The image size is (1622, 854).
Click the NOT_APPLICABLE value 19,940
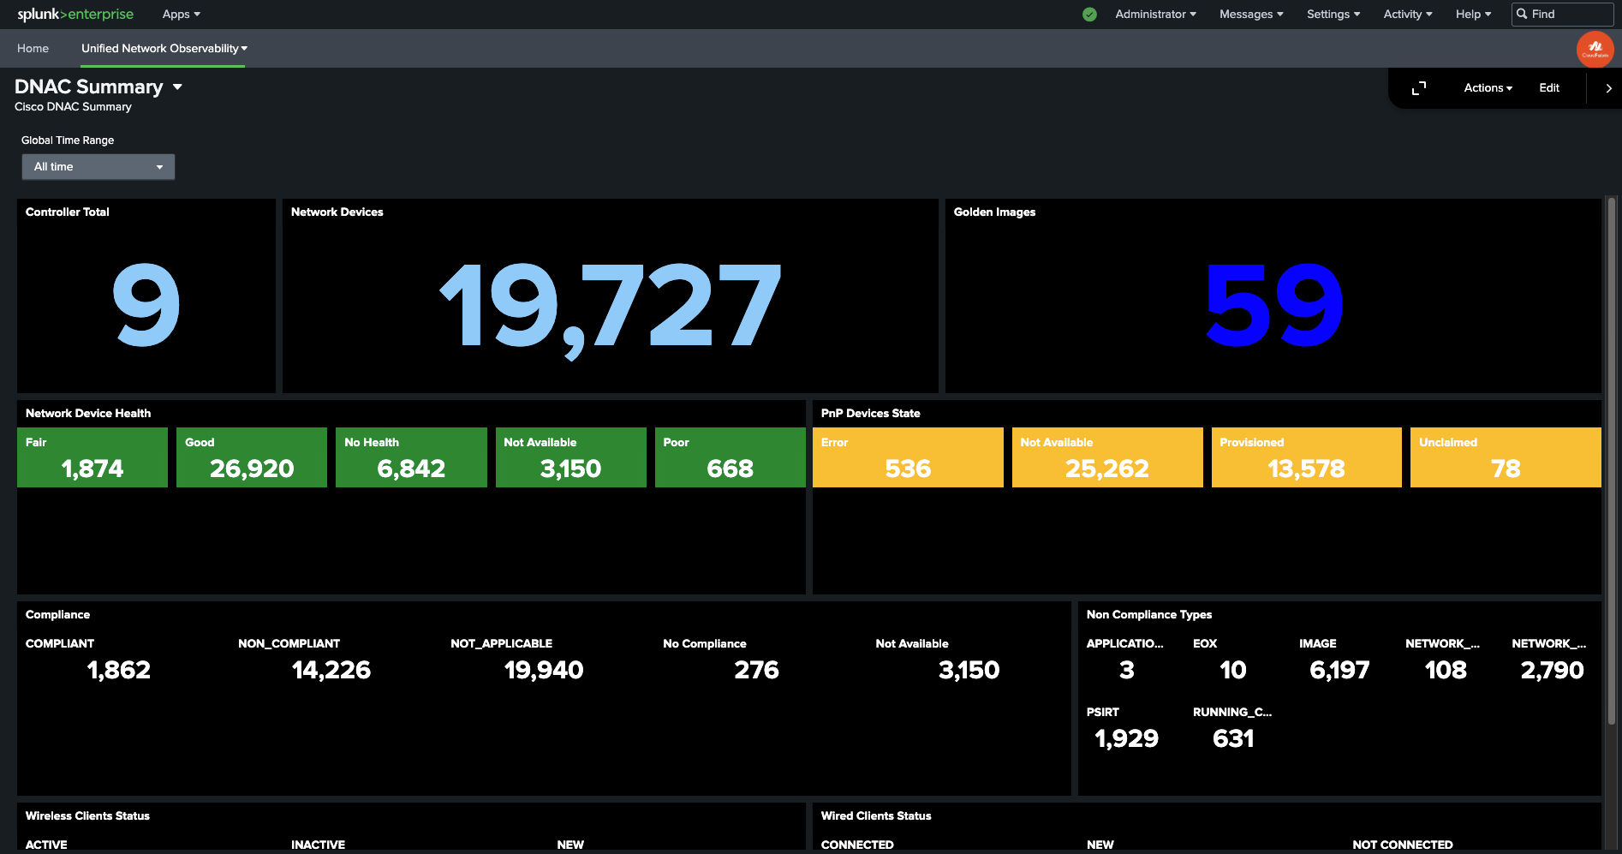pyautogui.click(x=544, y=670)
